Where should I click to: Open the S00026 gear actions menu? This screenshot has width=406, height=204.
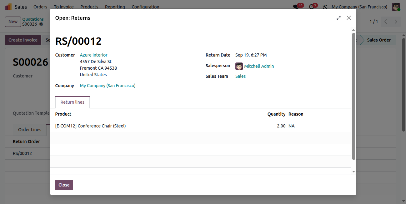(41, 24)
